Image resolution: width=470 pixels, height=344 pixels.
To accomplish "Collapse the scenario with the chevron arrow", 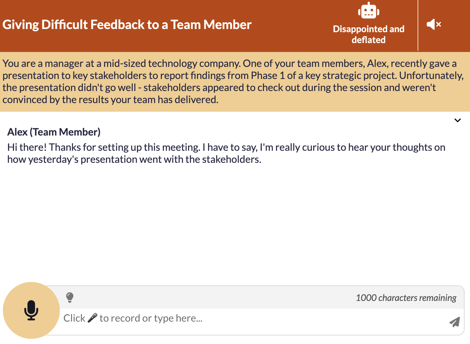I will [x=457, y=120].
